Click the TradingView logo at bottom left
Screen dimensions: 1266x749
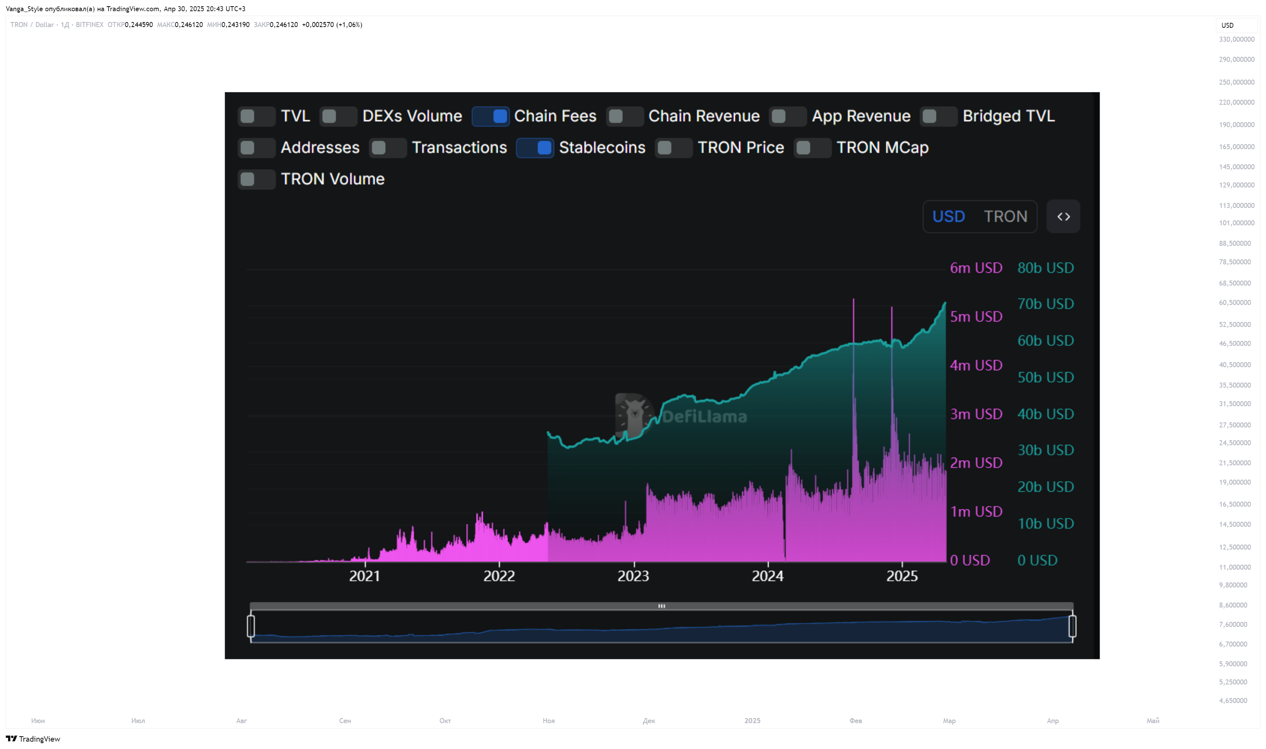coord(33,739)
